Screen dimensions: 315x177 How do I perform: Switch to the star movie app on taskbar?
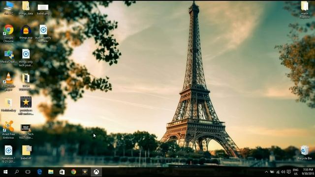(x=85, y=172)
